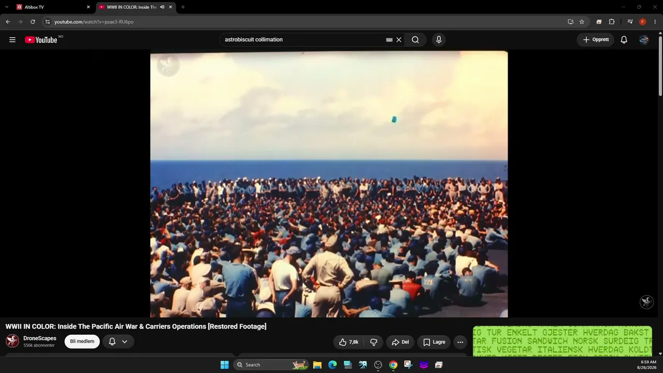Viewport: 663px width, 373px height.
Task: Open the Chrome extensions puzzle menu
Action: coord(612,22)
